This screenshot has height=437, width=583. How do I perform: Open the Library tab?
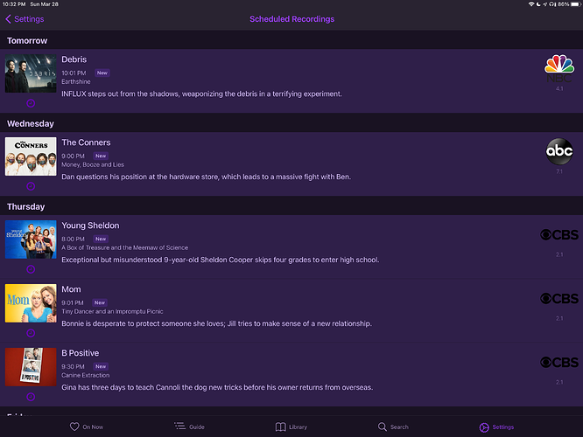pos(291,427)
